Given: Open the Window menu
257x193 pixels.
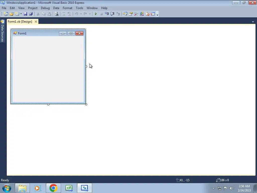Looking at the screenshot, I should pos(92,8).
